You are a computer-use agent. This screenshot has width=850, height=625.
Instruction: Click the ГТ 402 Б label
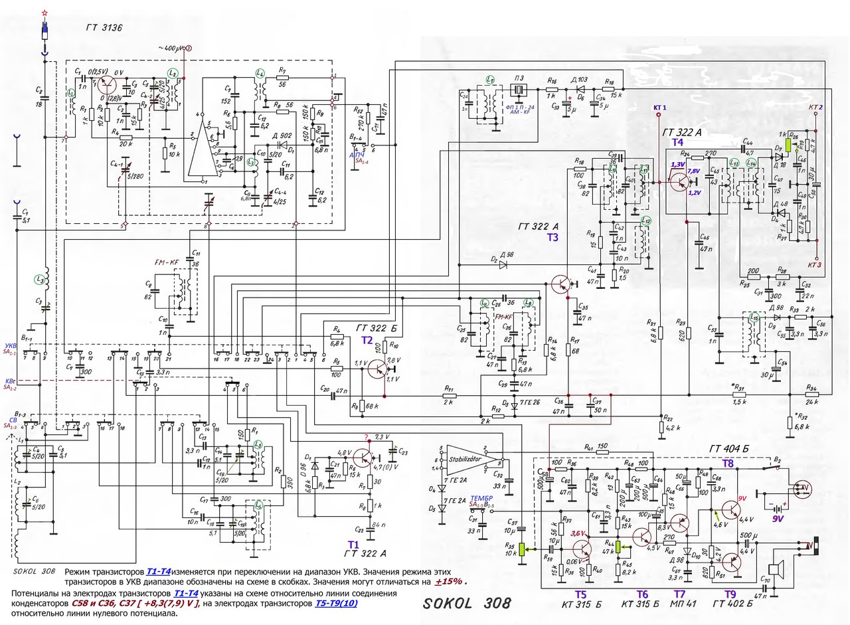pyautogui.click(x=732, y=604)
